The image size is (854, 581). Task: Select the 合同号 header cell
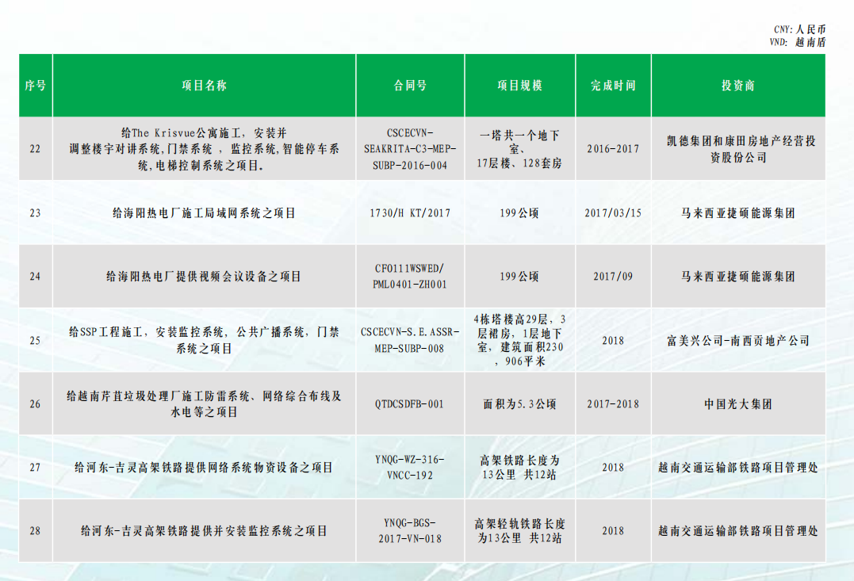pyautogui.click(x=410, y=86)
